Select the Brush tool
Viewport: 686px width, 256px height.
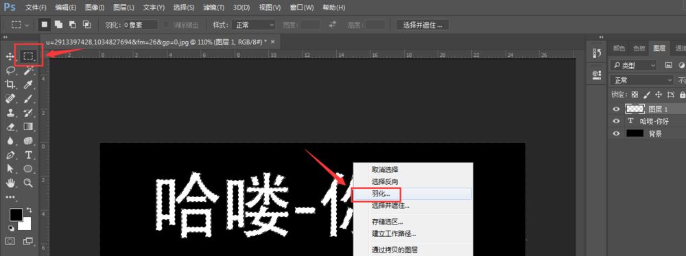28,99
